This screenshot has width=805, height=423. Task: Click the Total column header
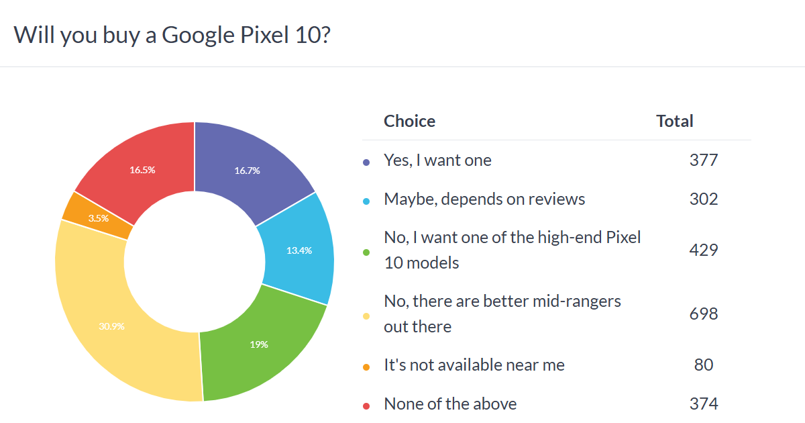click(x=674, y=122)
